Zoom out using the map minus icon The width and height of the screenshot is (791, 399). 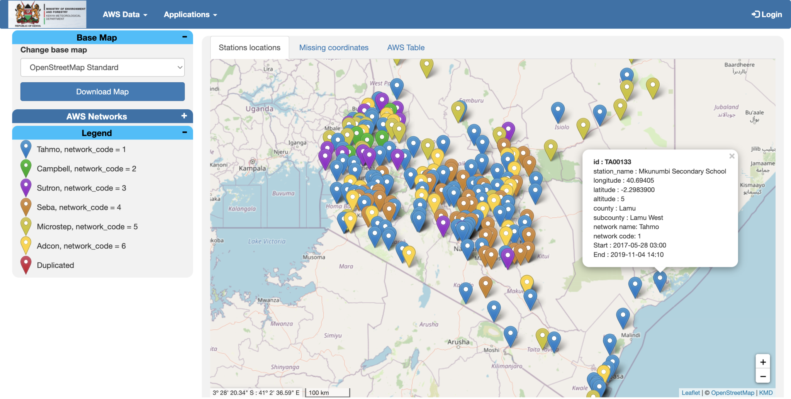coord(763,376)
